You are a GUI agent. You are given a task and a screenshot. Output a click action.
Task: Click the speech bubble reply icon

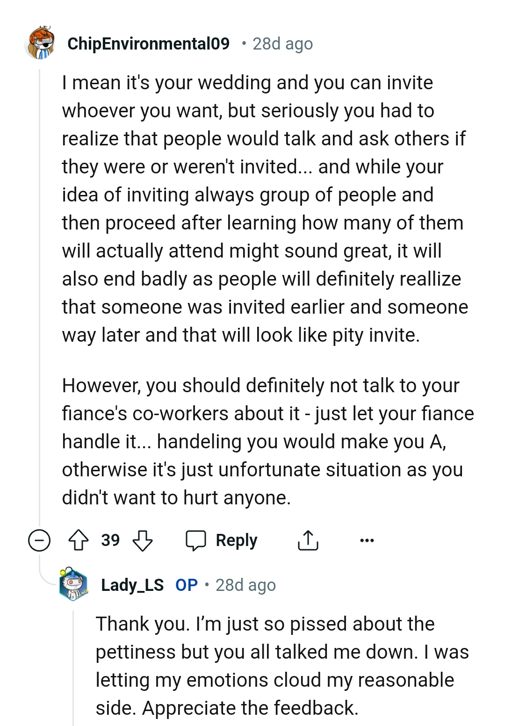click(196, 540)
